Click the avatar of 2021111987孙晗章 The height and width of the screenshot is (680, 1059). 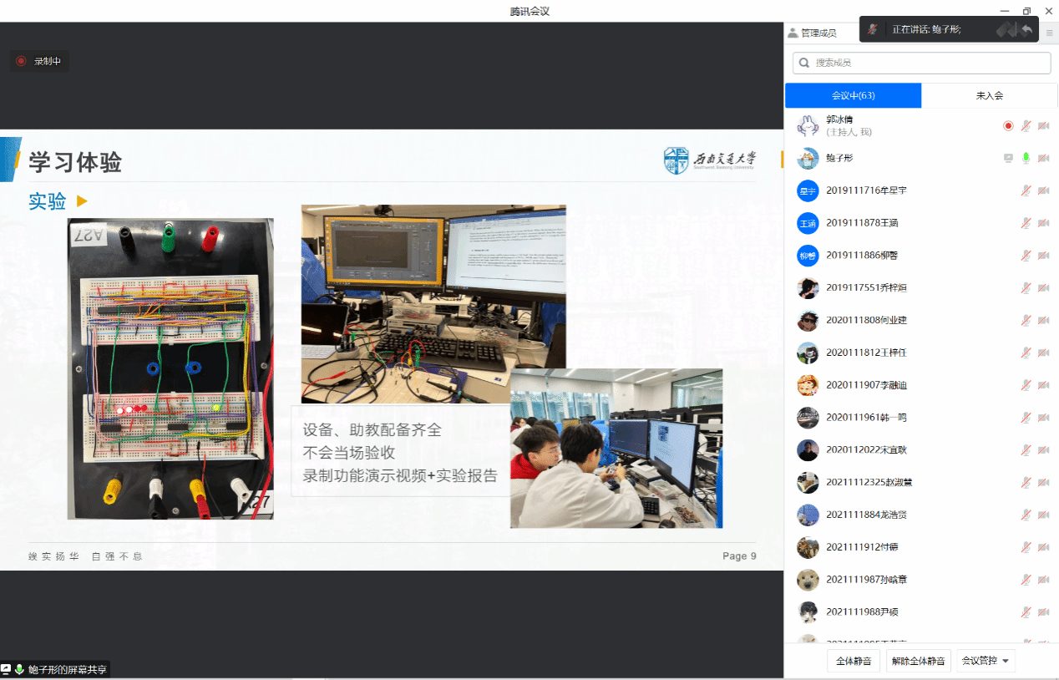tap(807, 580)
